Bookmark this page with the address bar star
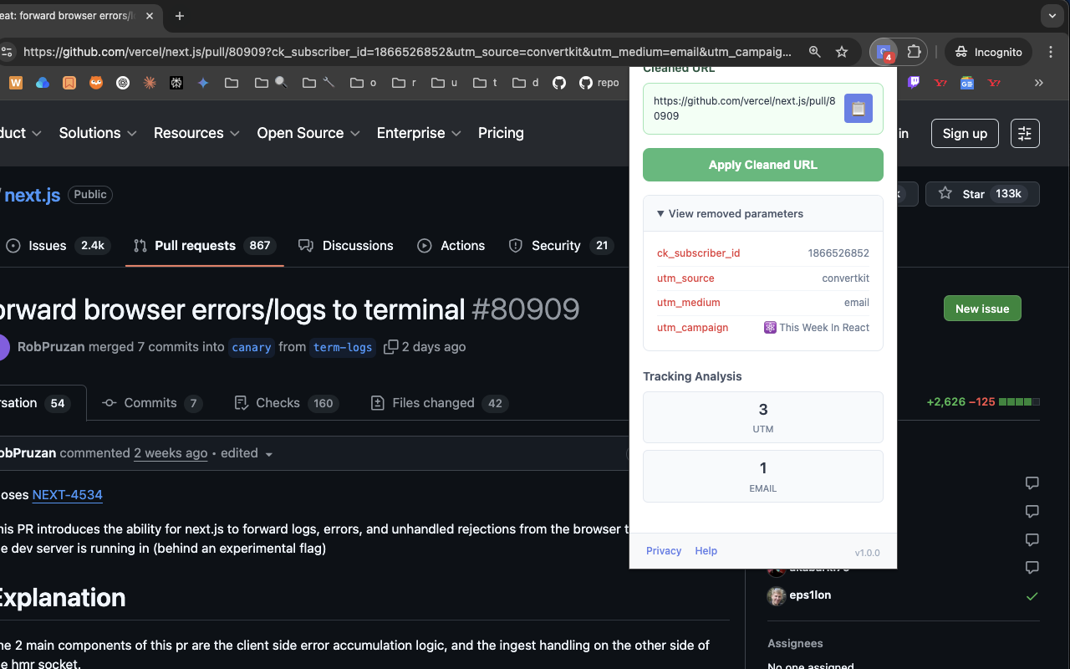The image size is (1070, 669). pos(842,51)
